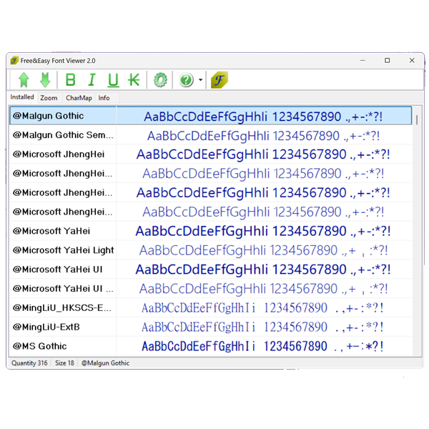This screenshot has width=429, height=429.
Task: Select the @Malgun Gothic font row
Action: [210, 116]
